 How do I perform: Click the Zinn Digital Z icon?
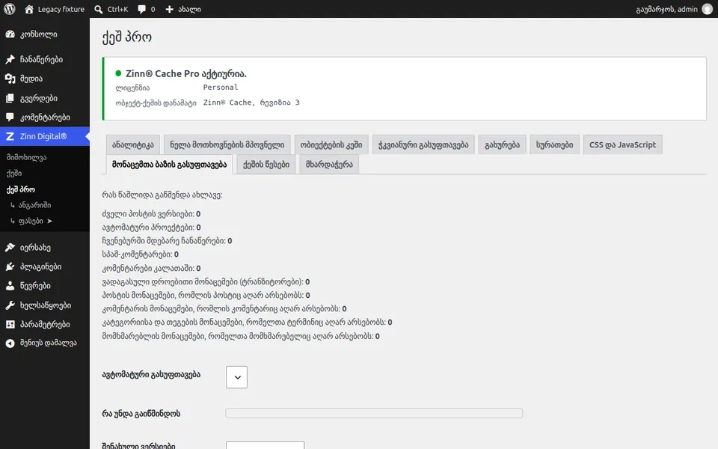tap(10, 136)
